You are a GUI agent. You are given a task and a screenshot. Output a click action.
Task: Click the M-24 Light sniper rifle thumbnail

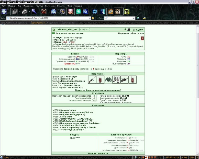pyautogui.click(x=92, y=79)
